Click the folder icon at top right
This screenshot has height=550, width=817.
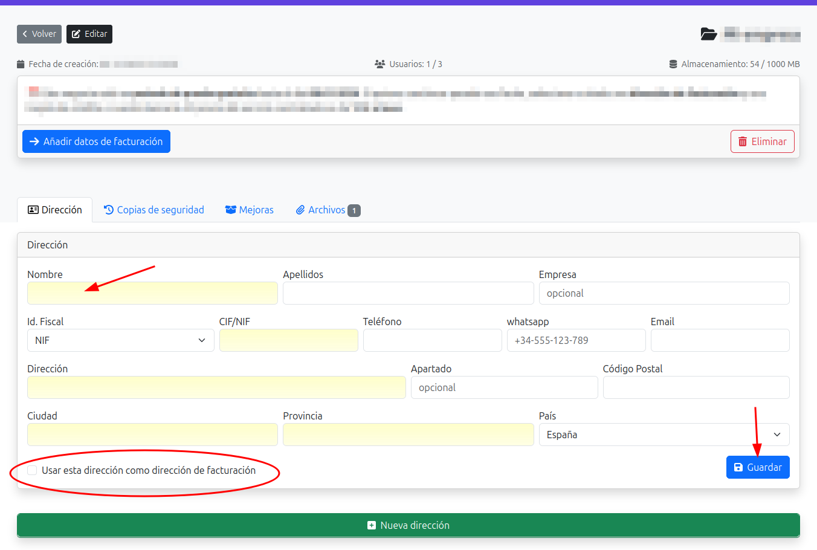click(708, 34)
